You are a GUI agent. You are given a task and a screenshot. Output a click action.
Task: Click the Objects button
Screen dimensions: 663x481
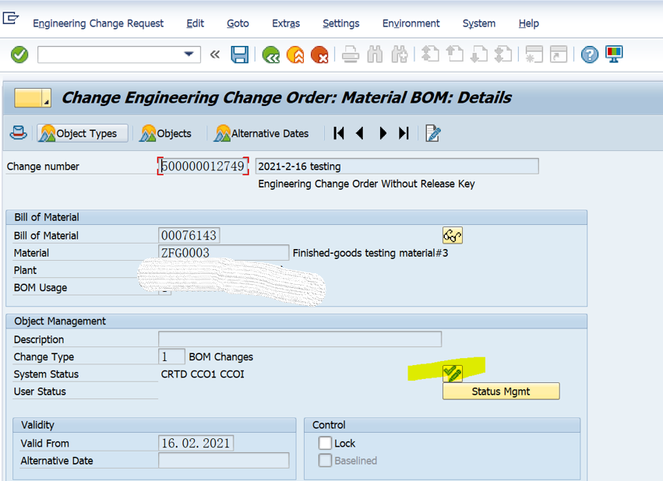tap(166, 133)
